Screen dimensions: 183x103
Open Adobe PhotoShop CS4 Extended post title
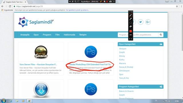tap(91, 64)
